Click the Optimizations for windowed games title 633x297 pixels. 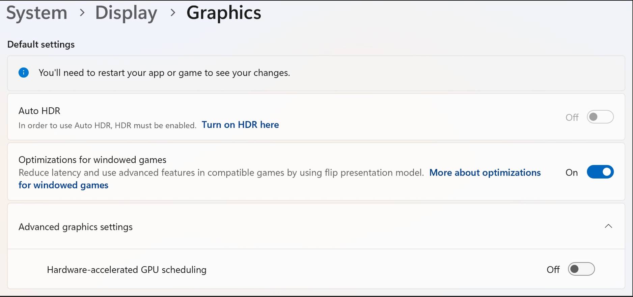pyautogui.click(x=92, y=160)
